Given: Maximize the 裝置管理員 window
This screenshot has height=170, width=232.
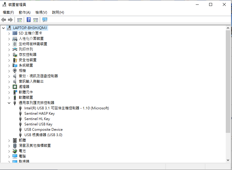Looking at the screenshot, I should 211,4.
